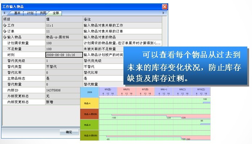Select the 内部ID row label
252x144 pixels.
point(13,90)
